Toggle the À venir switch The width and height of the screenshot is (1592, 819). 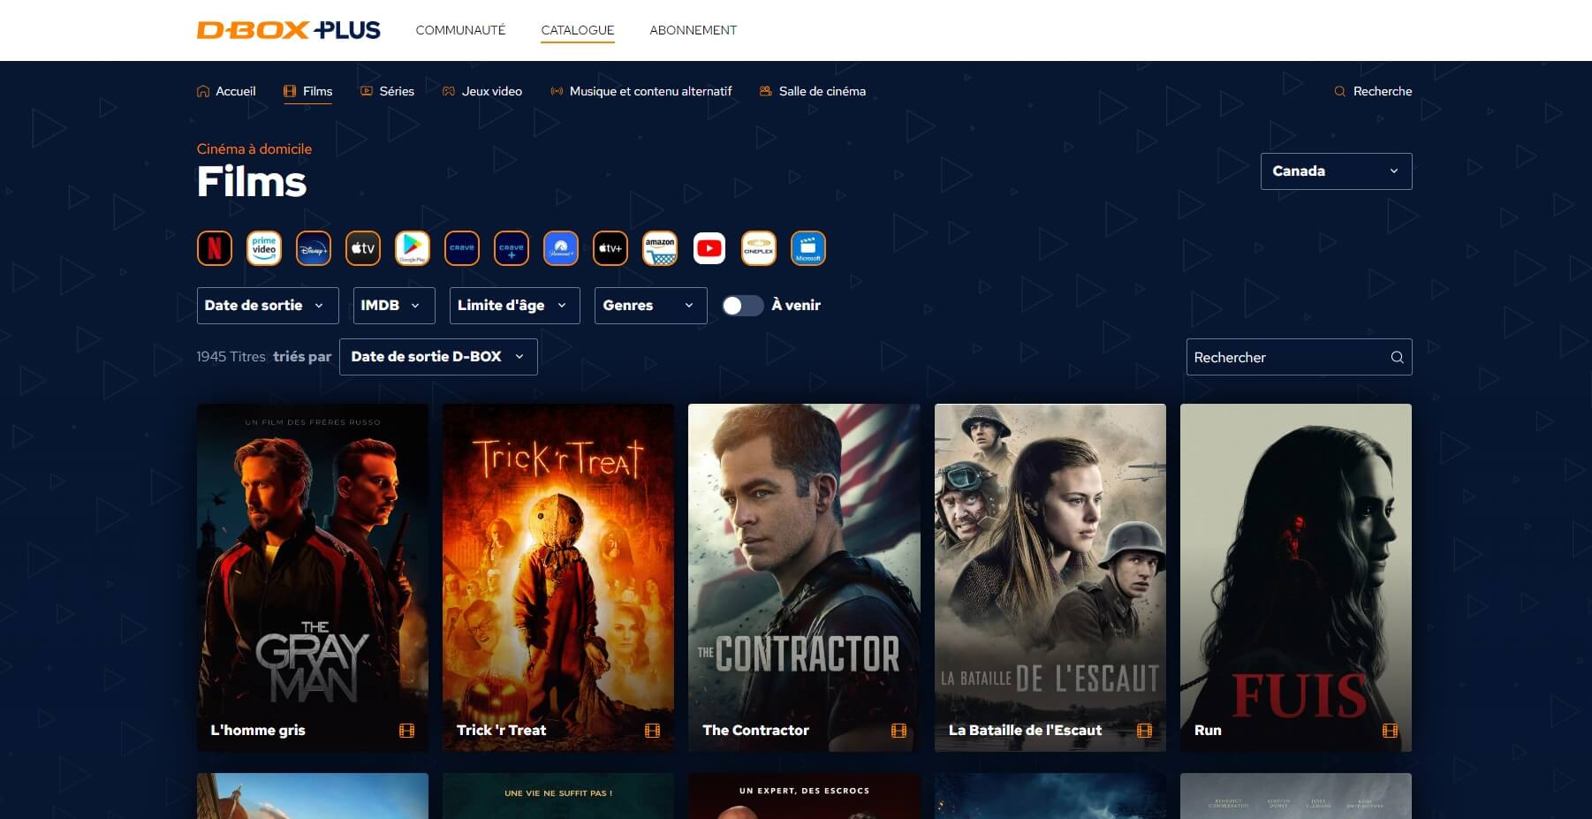pyautogui.click(x=742, y=306)
